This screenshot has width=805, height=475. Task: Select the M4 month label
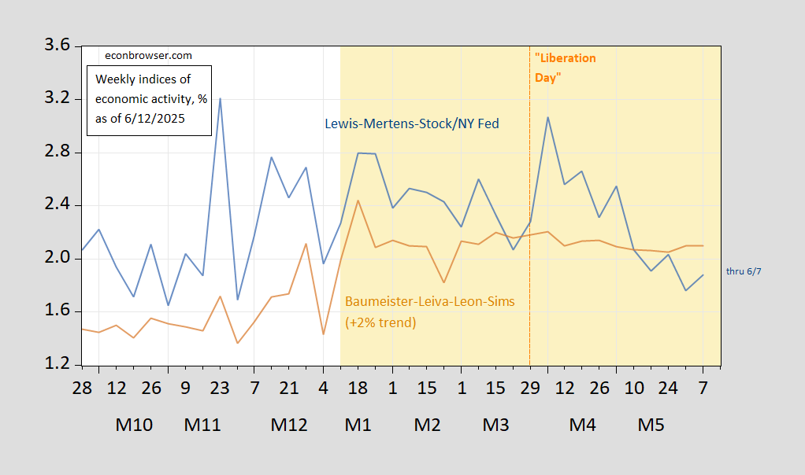582,425
